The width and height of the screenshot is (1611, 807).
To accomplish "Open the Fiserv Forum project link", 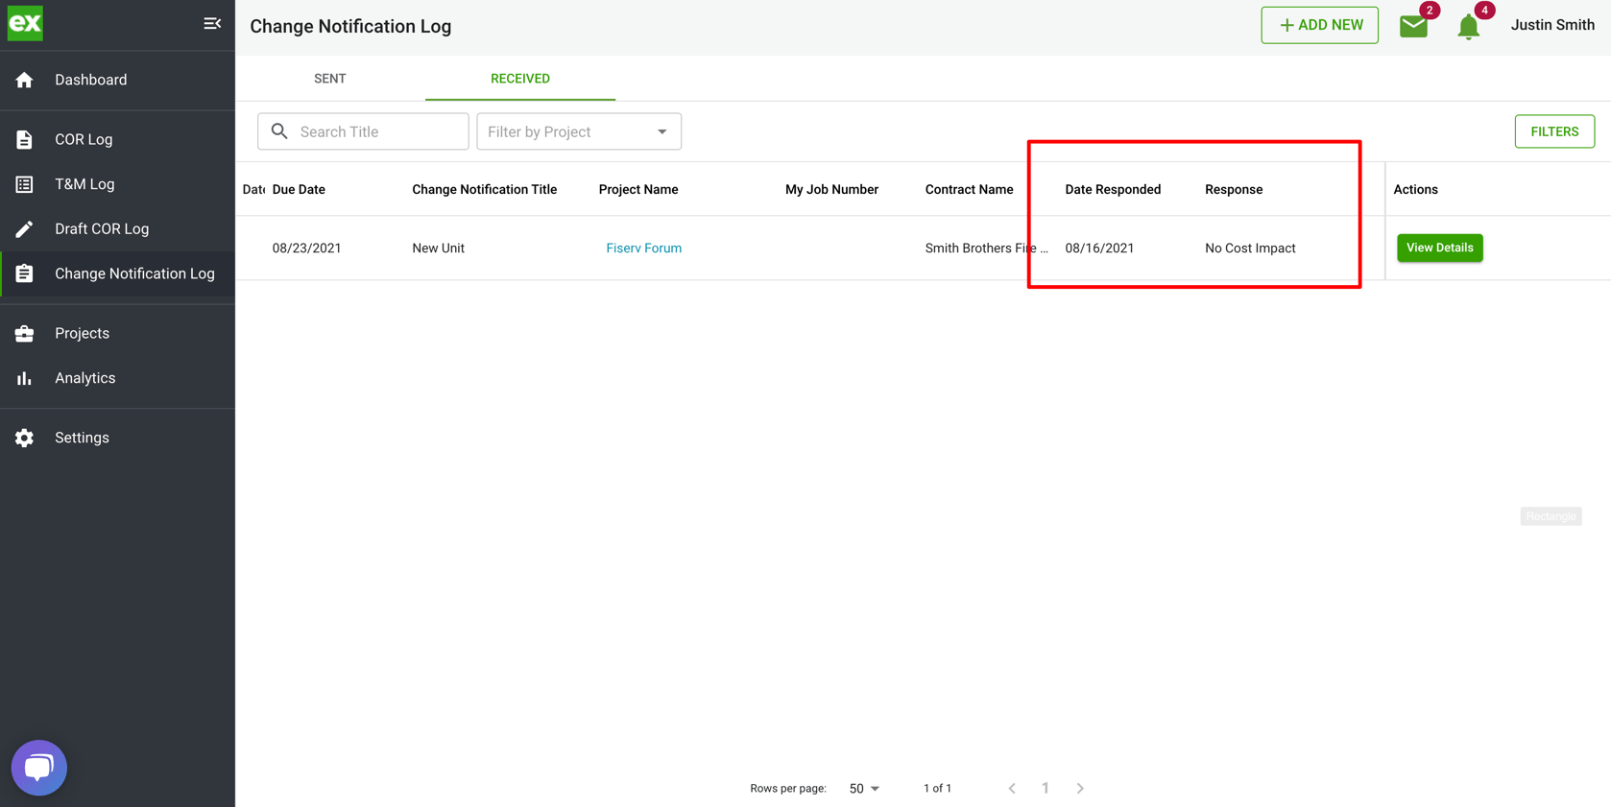I will [x=643, y=248].
